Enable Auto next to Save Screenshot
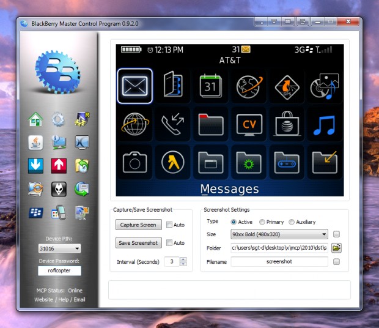This screenshot has height=328, width=379. (169, 242)
